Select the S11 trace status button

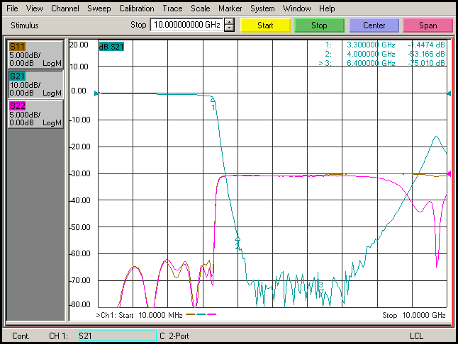[35, 54]
